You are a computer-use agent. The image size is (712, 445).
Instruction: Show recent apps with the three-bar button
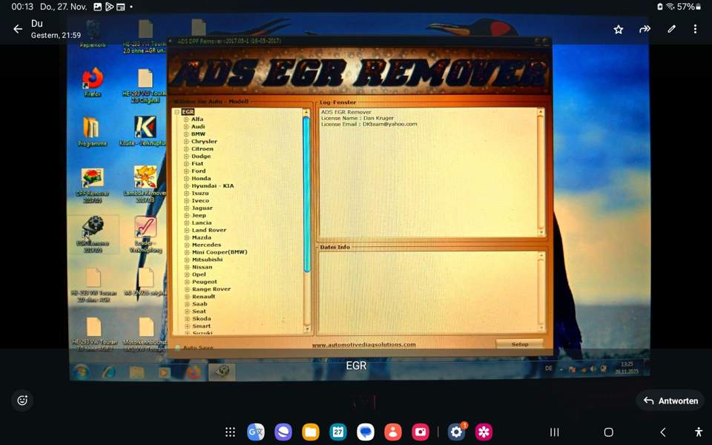(554, 432)
